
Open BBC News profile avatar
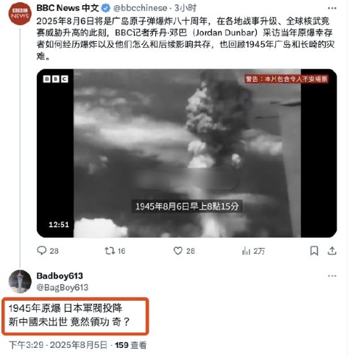pyautogui.click(x=20, y=14)
